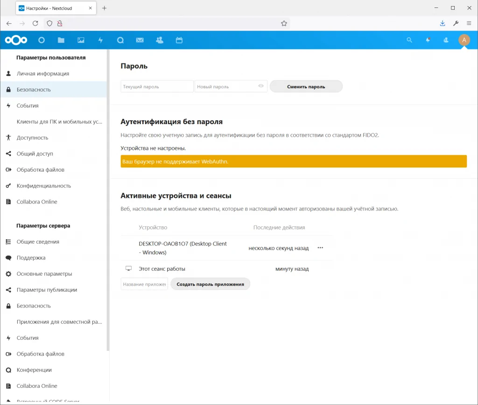Click the Текущий пароль input field

click(x=157, y=86)
